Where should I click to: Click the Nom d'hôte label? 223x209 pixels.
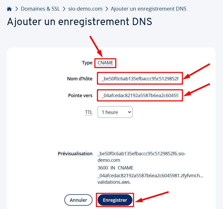click(80, 79)
